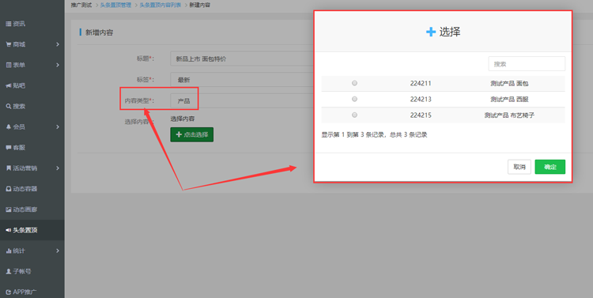The width and height of the screenshot is (593, 298).
Task: Expand the 商城 submenu chevron
Action: coord(58,44)
